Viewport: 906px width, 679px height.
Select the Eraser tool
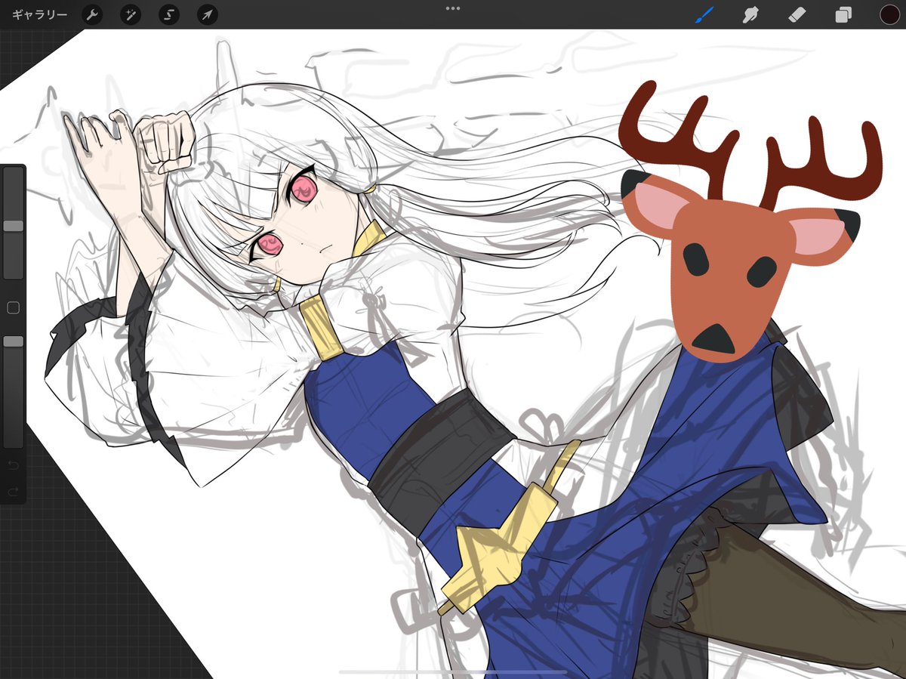(x=797, y=14)
